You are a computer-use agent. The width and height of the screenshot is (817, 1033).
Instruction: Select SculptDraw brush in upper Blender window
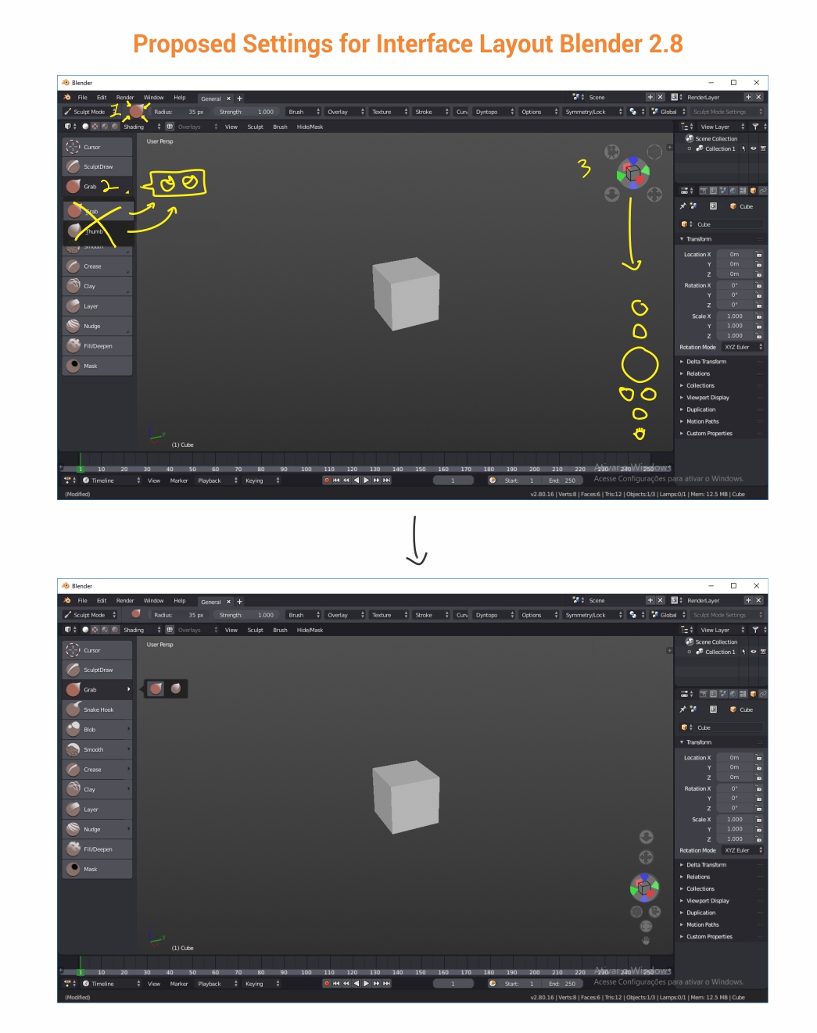[x=97, y=166]
